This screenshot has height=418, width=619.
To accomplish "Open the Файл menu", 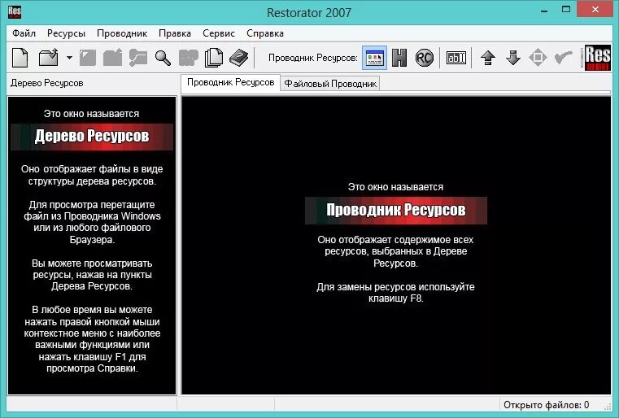I will pyautogui.click(x=24, y=33).
